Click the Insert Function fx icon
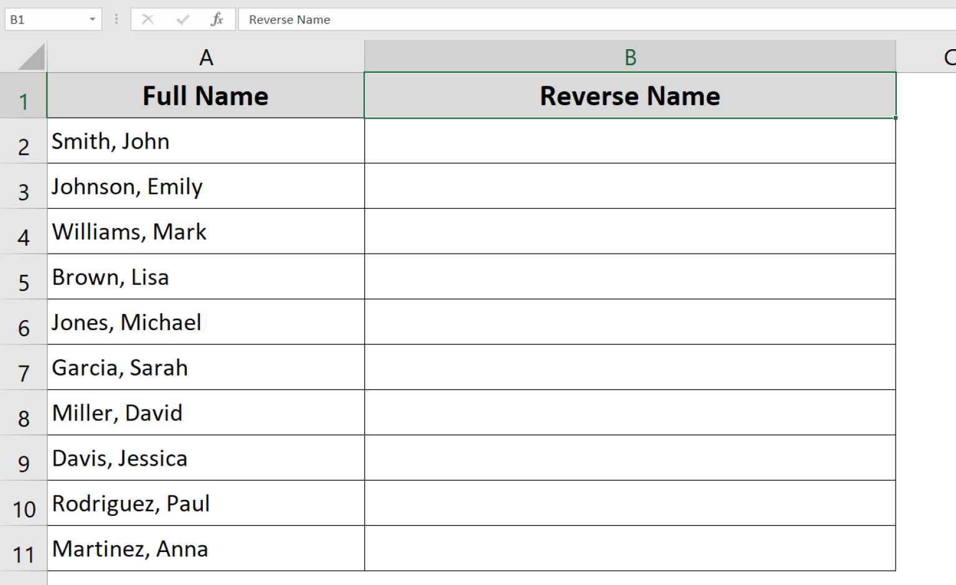This screenshot has height=585, width=956. (x=217, y=19)
